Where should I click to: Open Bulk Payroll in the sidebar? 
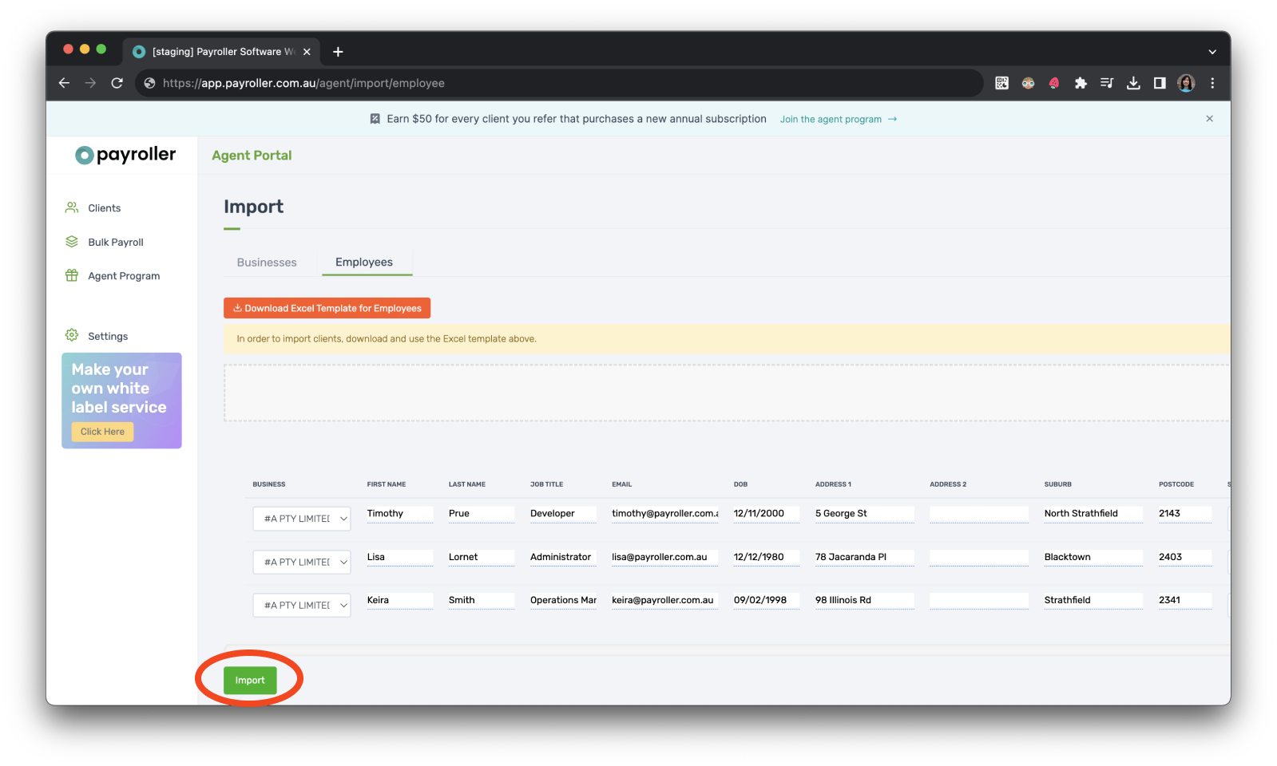click(x=115, y=243)
